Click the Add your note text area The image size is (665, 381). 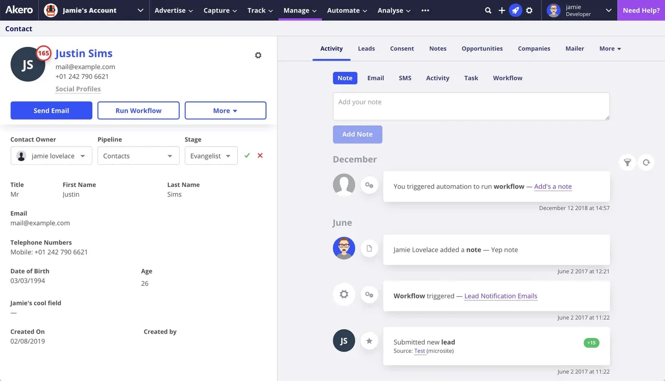[471, 107]
